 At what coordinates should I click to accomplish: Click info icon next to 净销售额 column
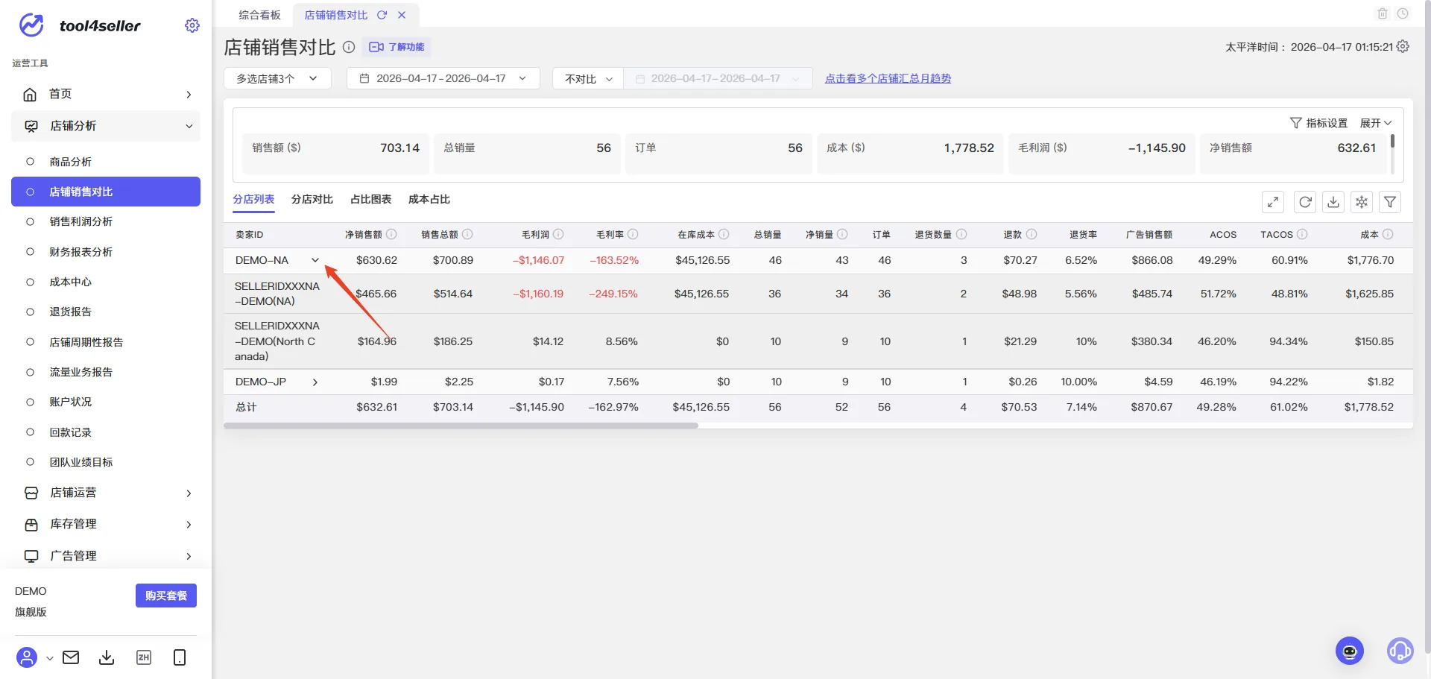pos(391,234)
